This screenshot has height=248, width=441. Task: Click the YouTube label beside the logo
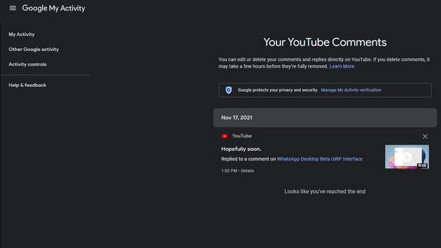pyautogui.click(x=242, y=136)
